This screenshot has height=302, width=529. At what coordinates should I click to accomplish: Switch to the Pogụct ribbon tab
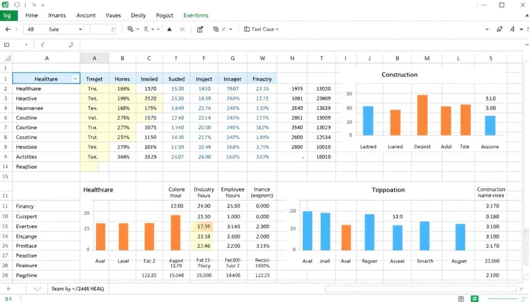[x=164, y=15]
